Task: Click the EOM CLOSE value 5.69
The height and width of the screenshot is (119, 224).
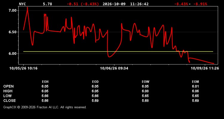Action: [x=195, y=101]
